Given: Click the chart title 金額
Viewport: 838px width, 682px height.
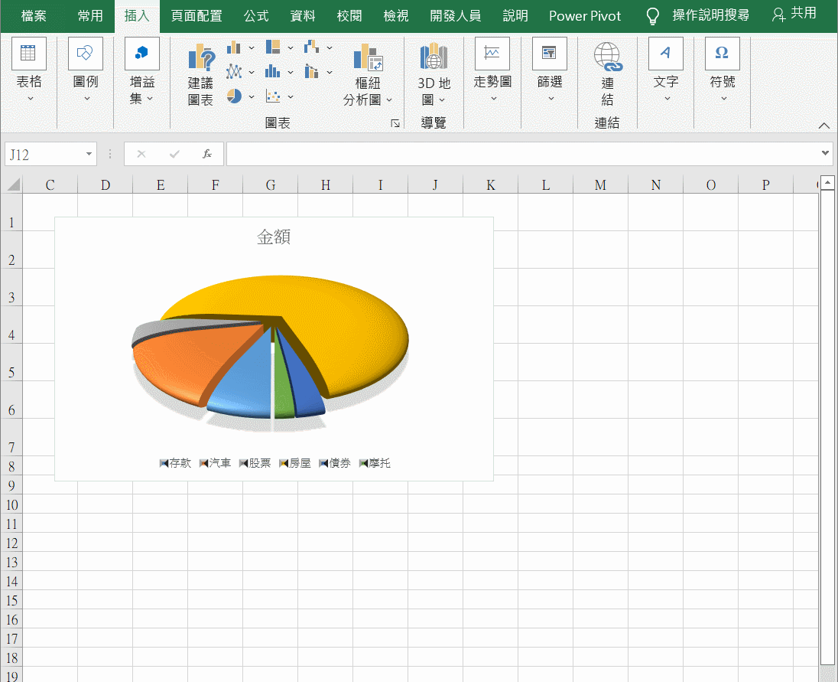Looking at the screenshot, I should (x=274, y=237).
